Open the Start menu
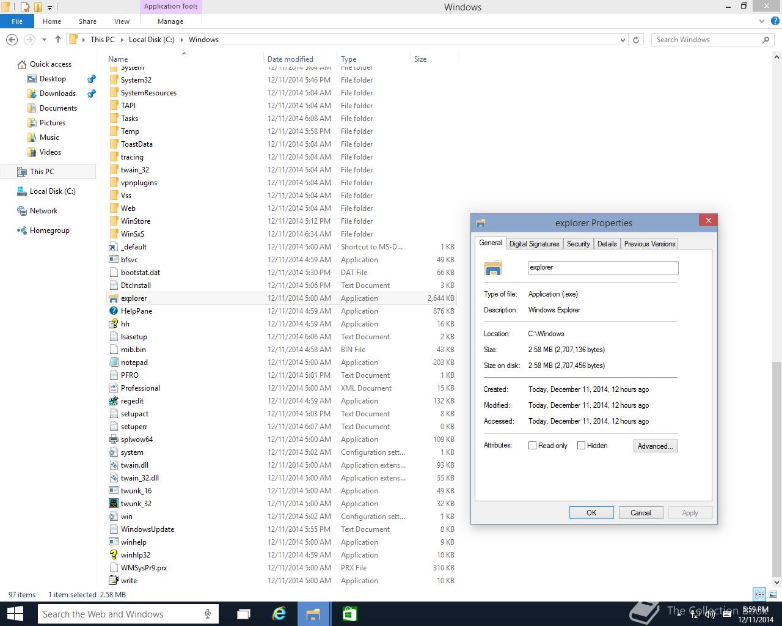The image size is (782, 626). [x=15, y=614]
